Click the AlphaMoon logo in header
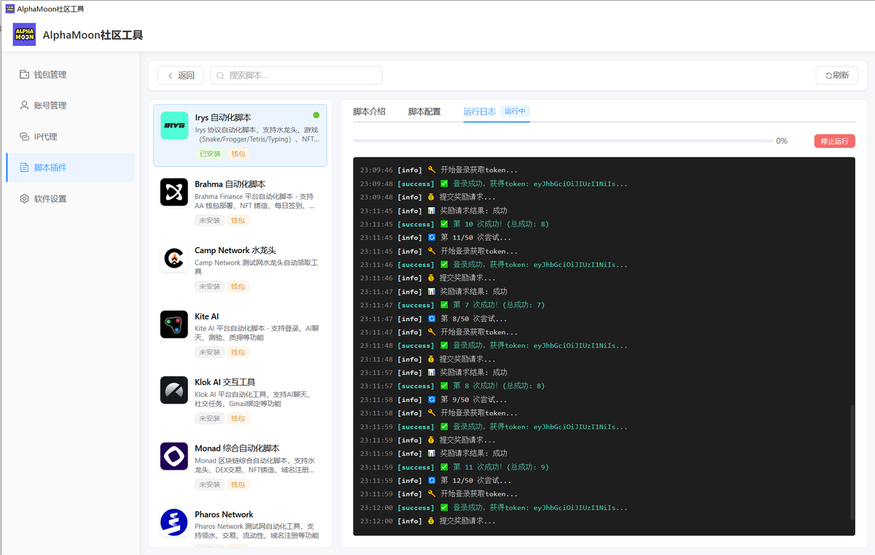Screen dimensions: 875x555 [24, 34]
